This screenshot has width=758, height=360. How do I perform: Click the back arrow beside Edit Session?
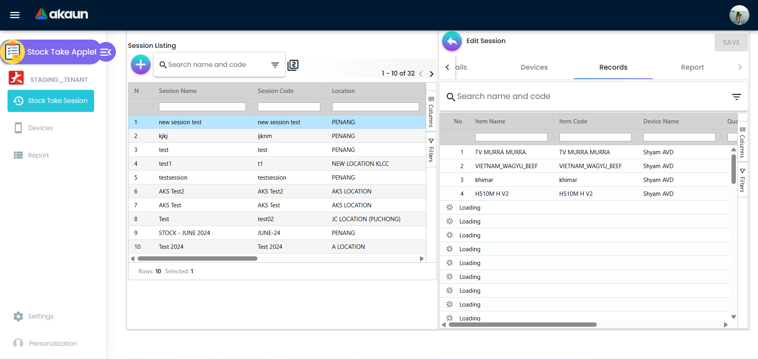click(452, 41)
